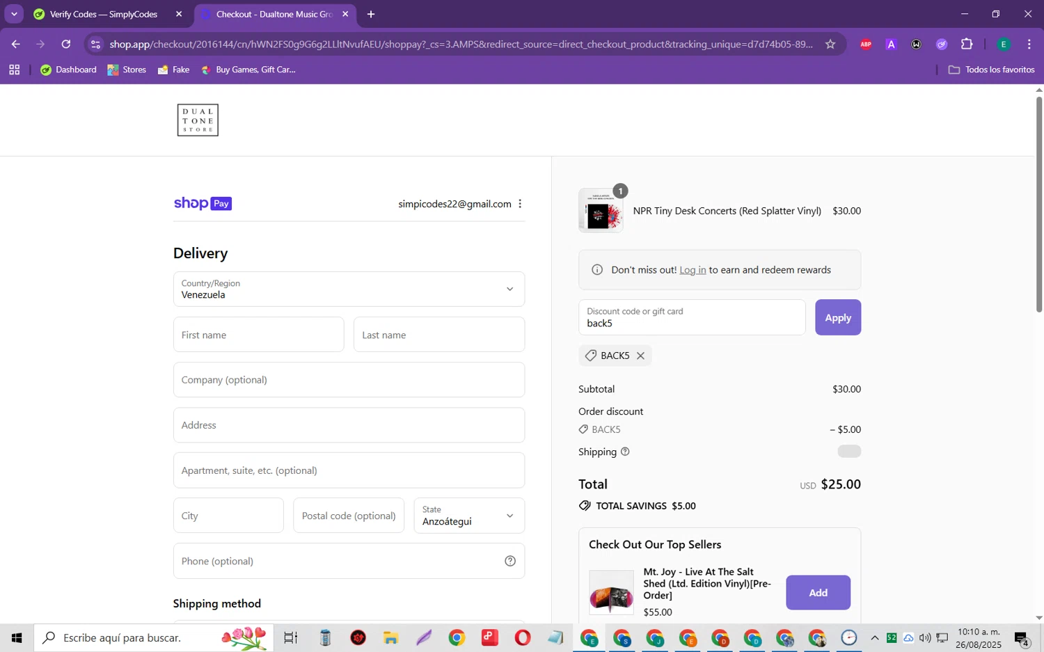Click the Dual Tone Store logo

(198, 120)
